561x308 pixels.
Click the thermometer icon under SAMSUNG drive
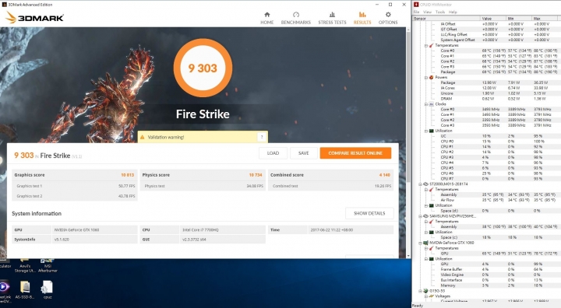431,222
